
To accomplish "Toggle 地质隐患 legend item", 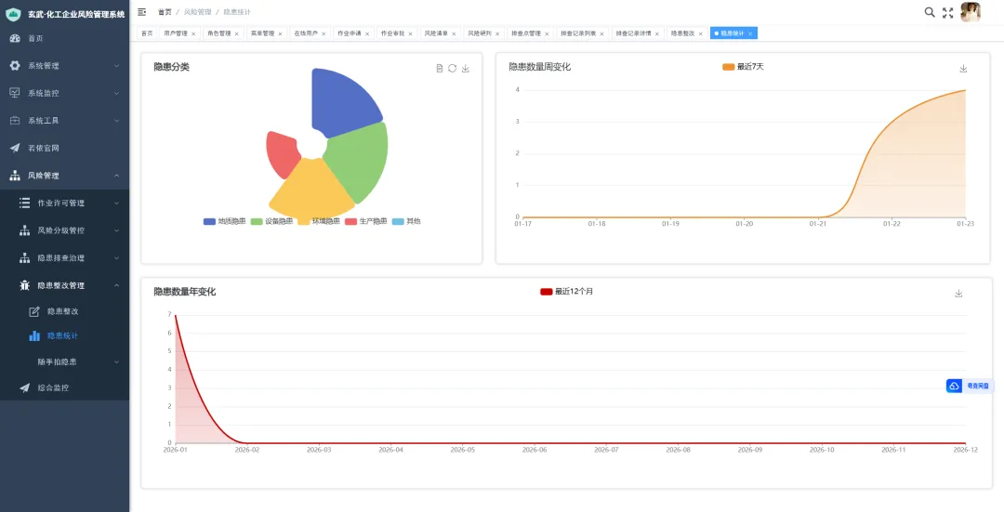I will 225,221.
